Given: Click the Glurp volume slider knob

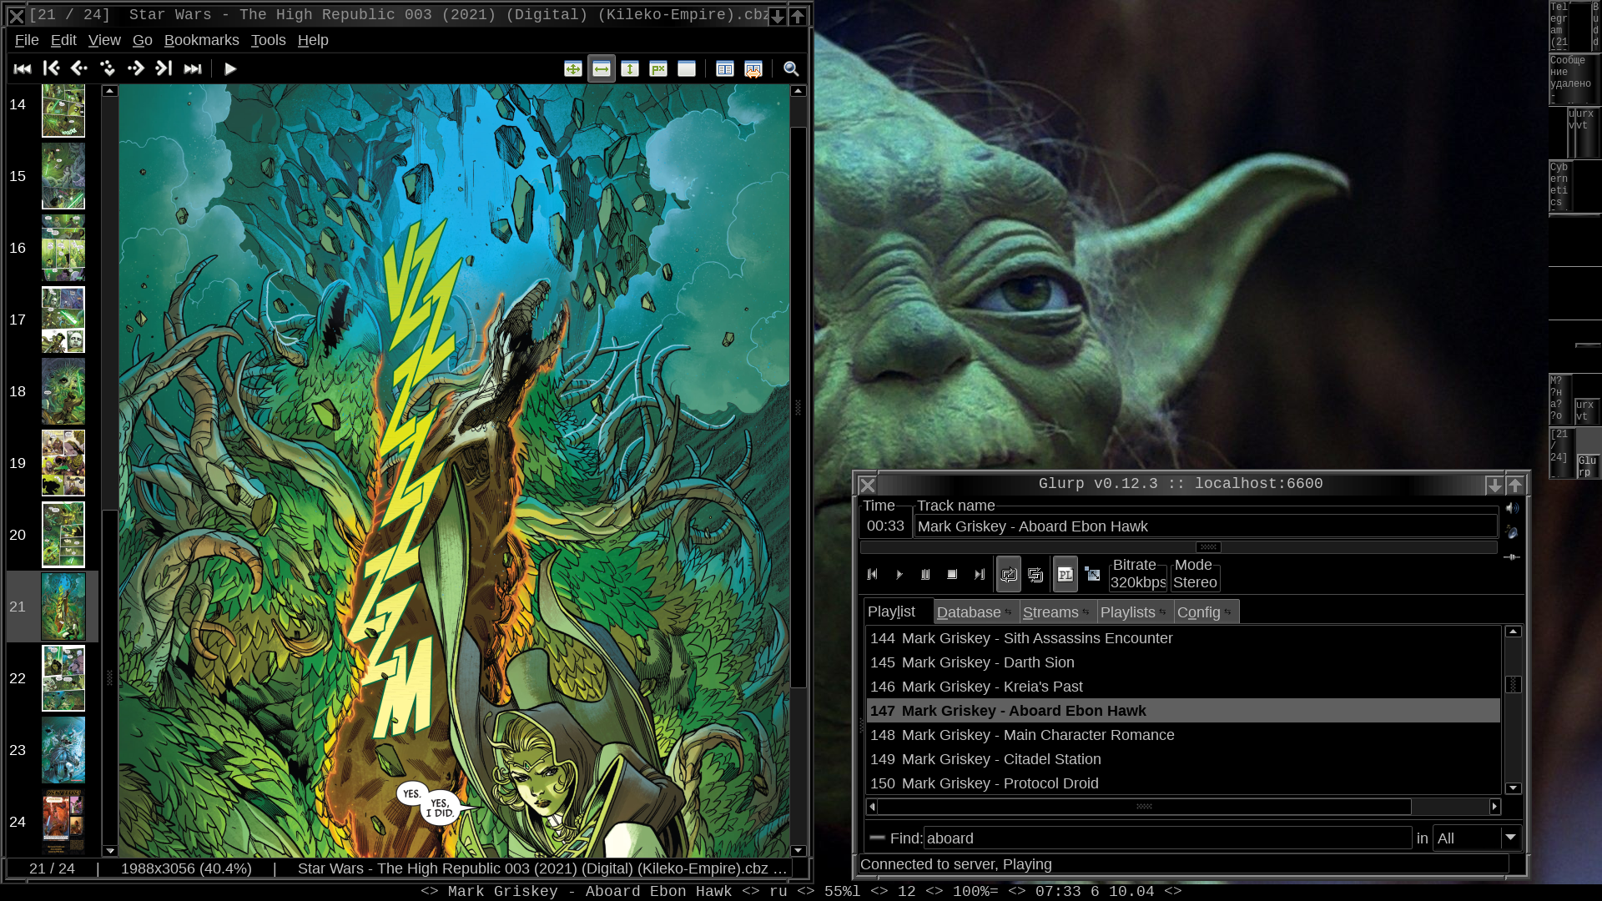Looking at the screenshot, I should click(1512, 556).
